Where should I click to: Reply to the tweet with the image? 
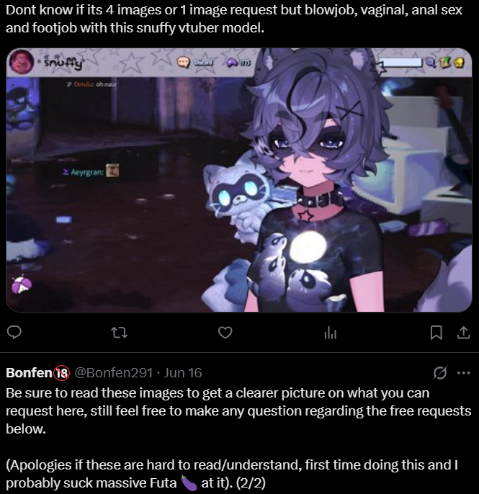coord(14,333)
